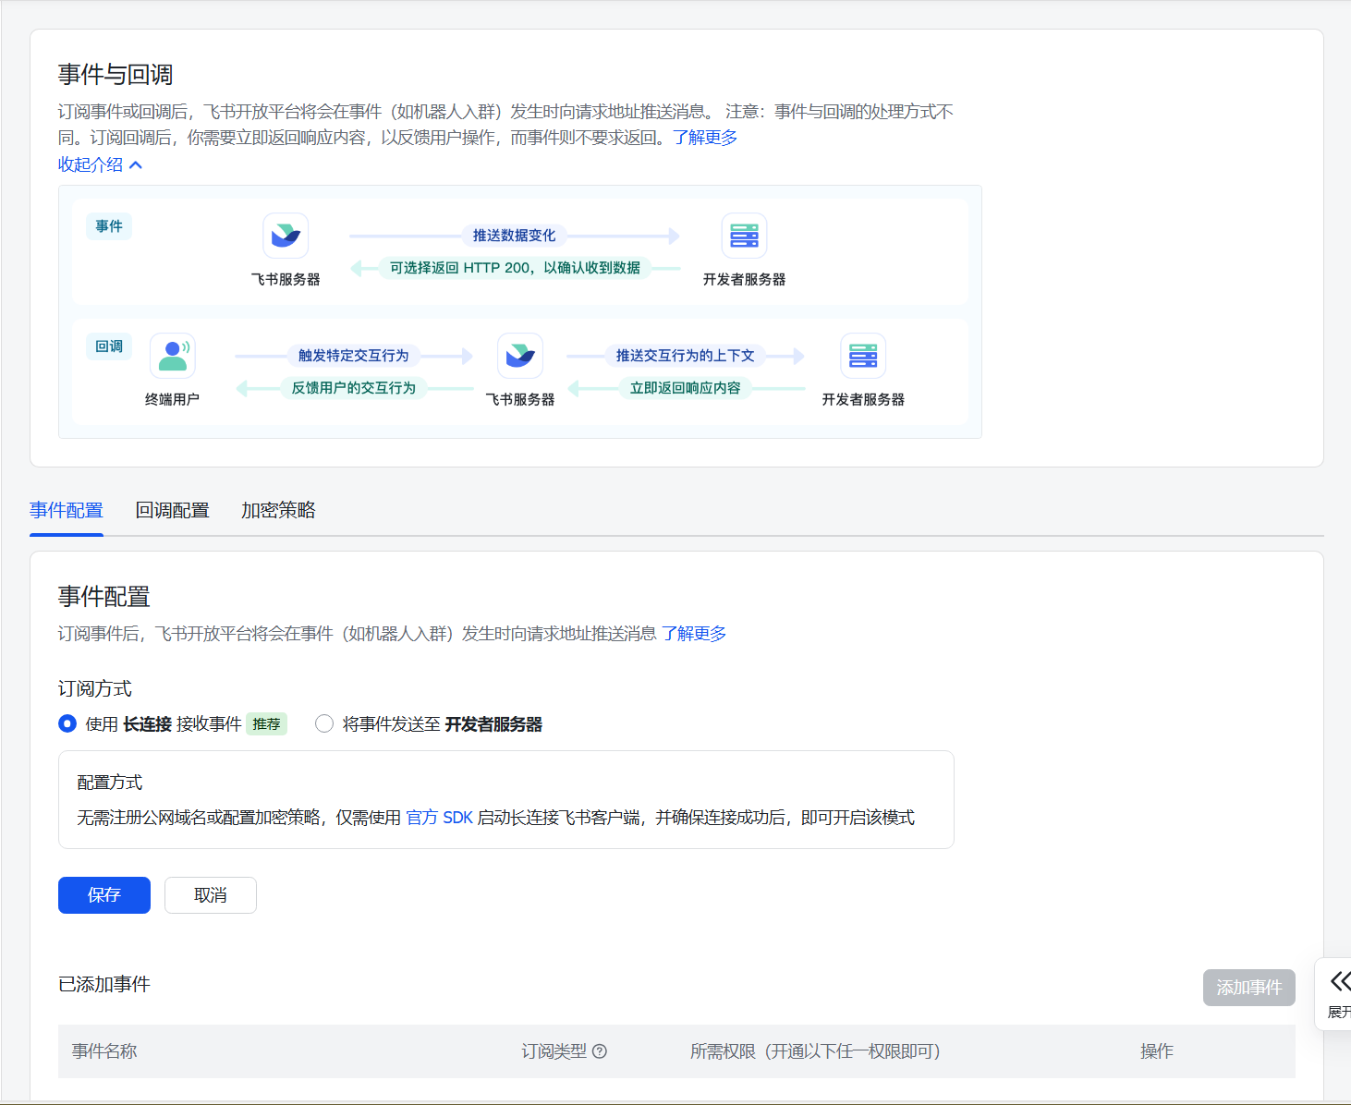This screenshot has width=1351, height=1105.
Task: Collapse the intro with 收起介绍
Action: click(100, 164)
